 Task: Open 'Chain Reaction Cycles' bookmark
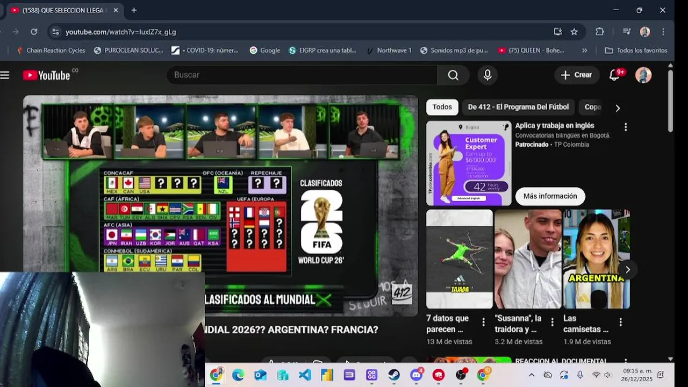point(51,51)
